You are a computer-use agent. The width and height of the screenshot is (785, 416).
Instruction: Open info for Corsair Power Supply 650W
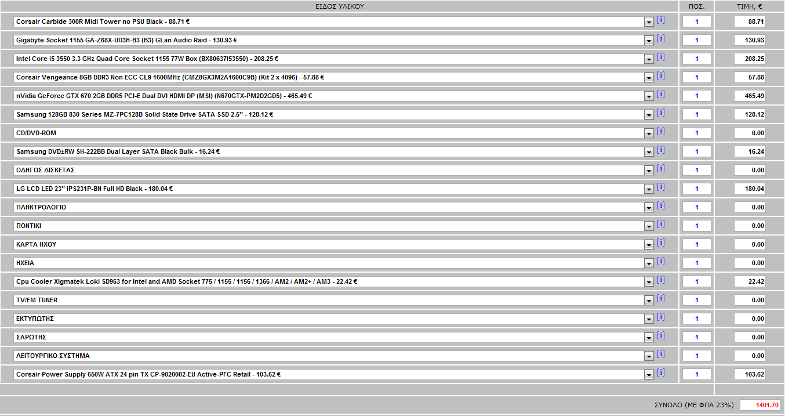(x=661, y=373)
